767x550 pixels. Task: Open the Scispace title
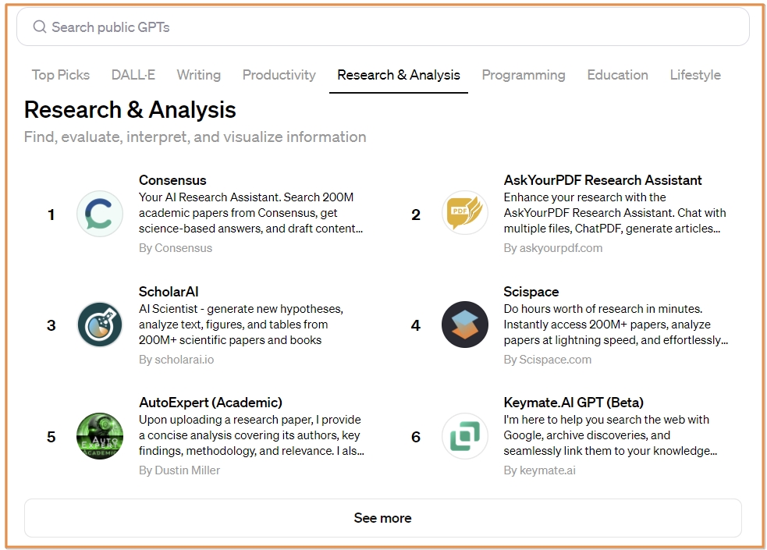531,291
